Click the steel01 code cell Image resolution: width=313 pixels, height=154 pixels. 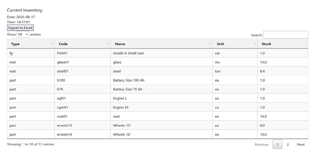[x=63, y=71]
